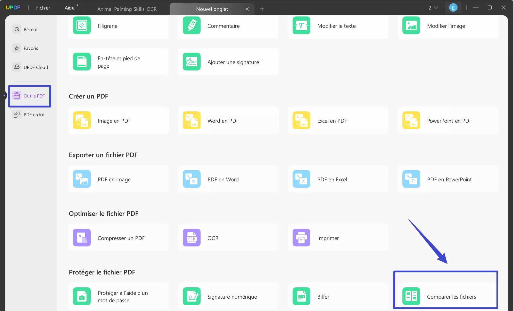
Task: Open the PDF en Word icon
Action: [192, 179]
